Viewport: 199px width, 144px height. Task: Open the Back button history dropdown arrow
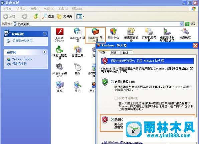coord(18,16)
